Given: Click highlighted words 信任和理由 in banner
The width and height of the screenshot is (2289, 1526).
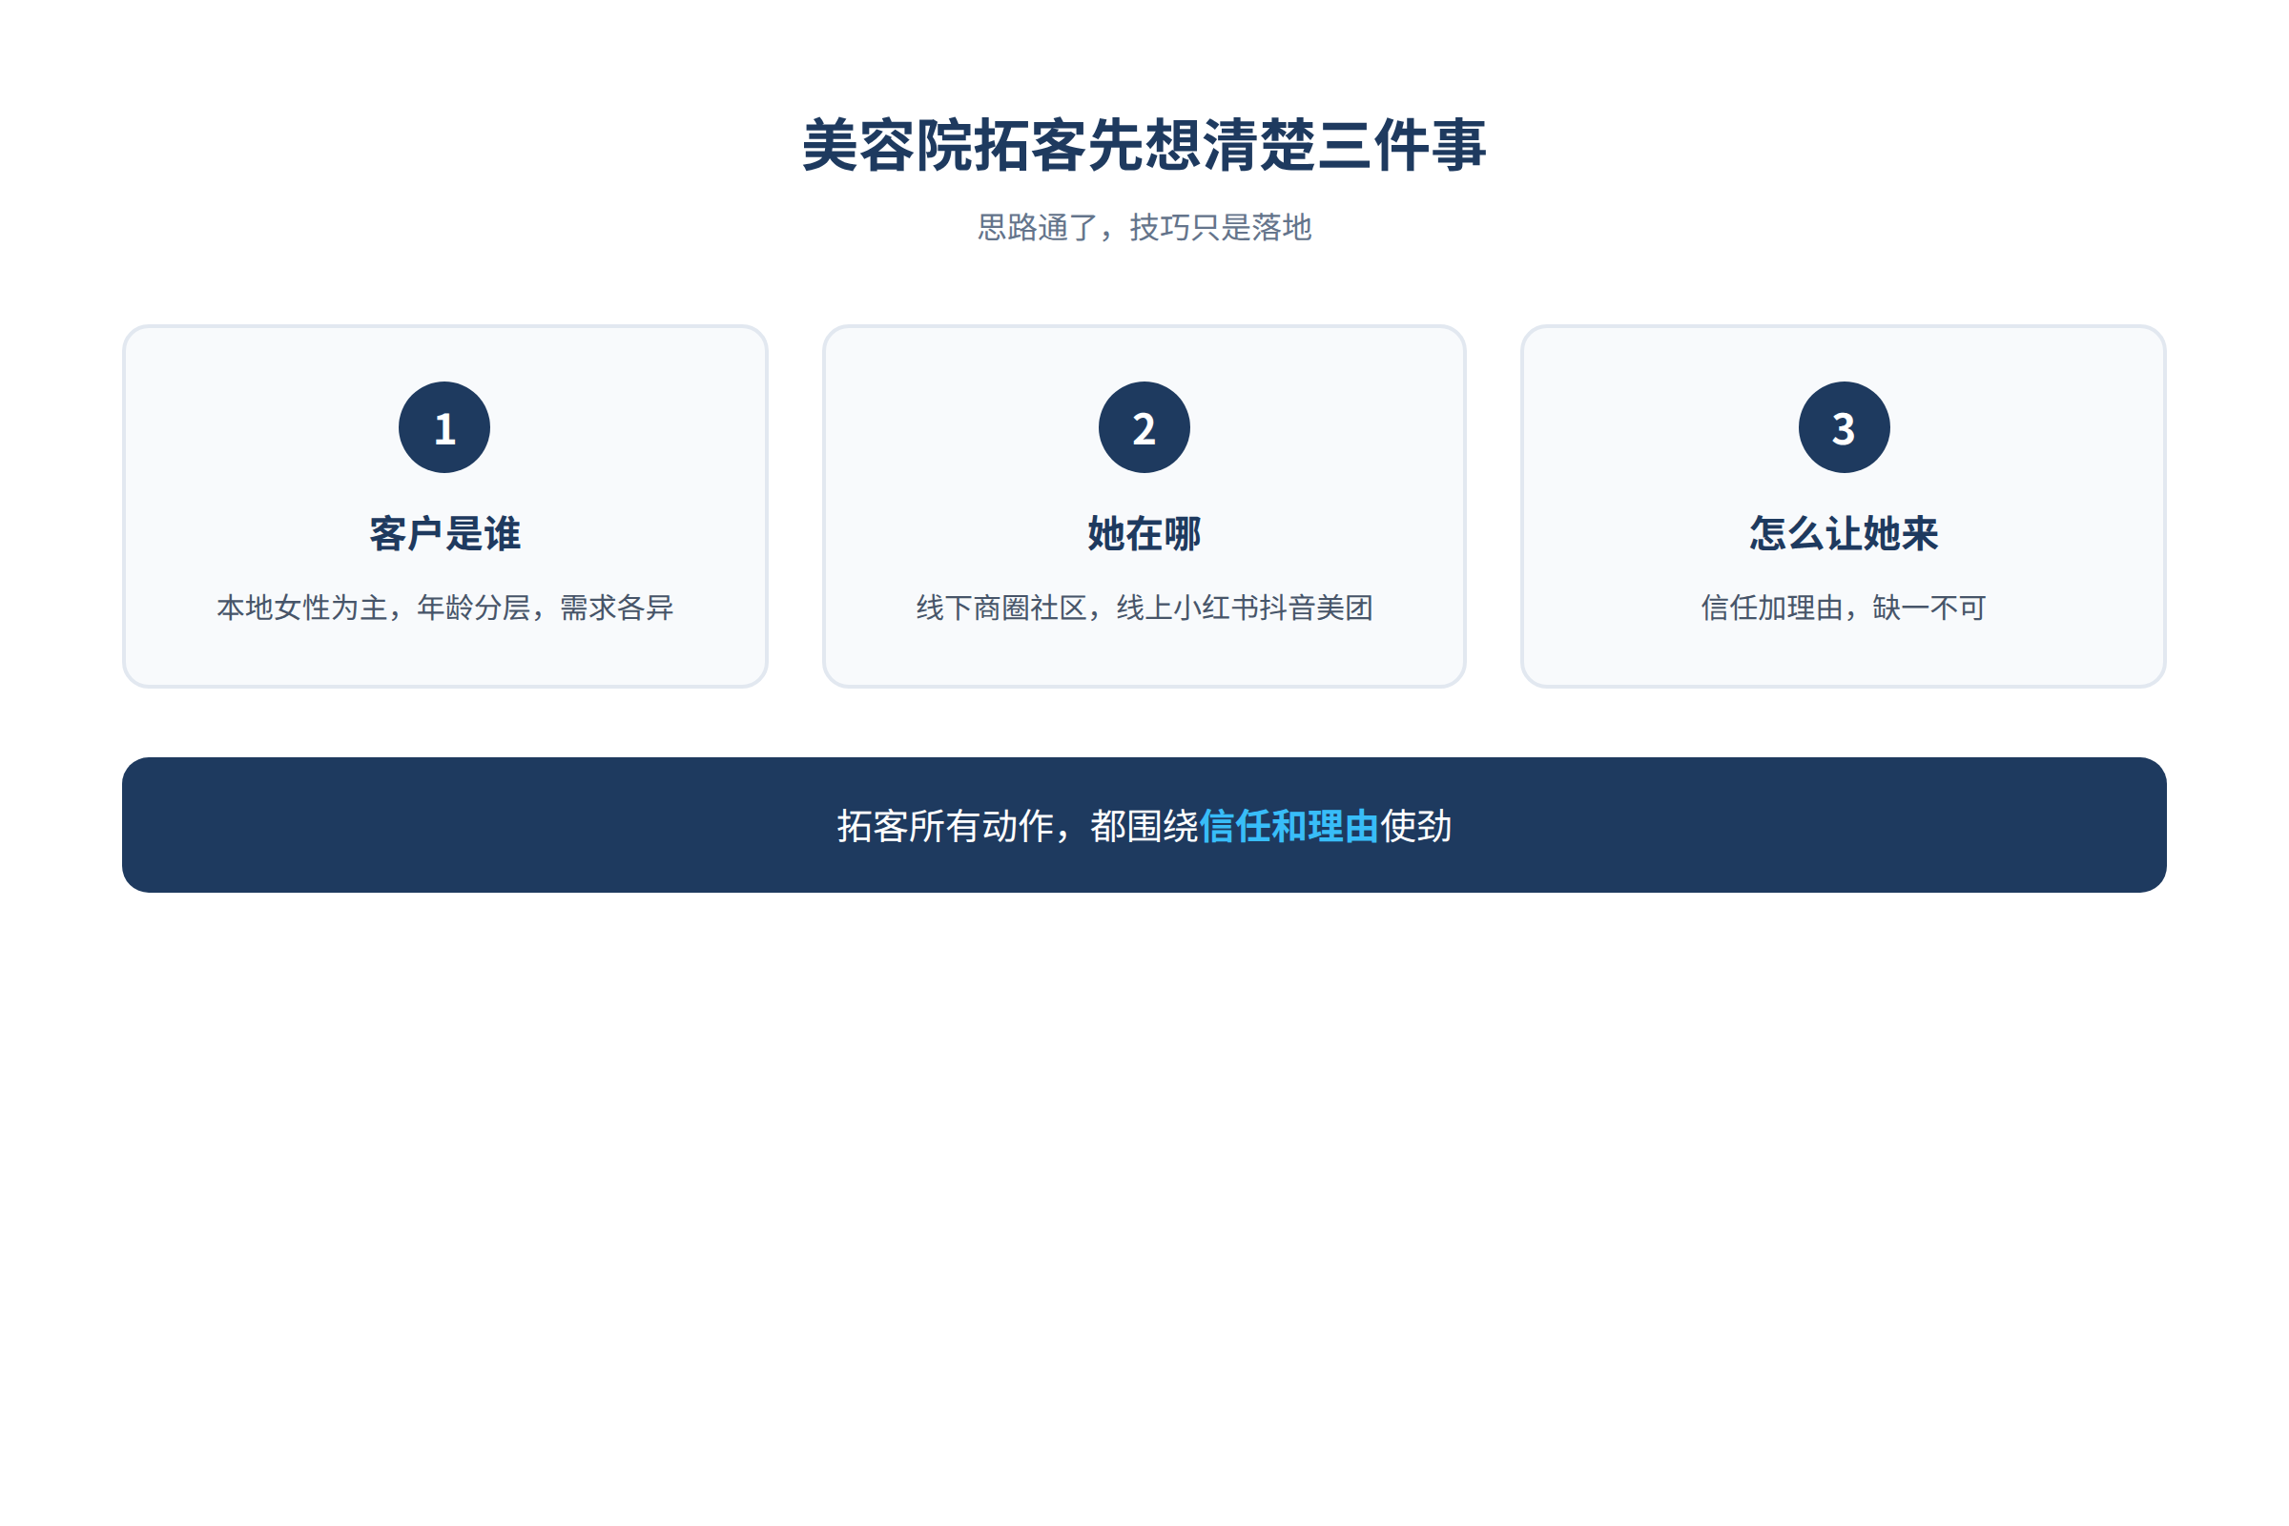Looking at the screenshot, I should [x=1289, y=826].
